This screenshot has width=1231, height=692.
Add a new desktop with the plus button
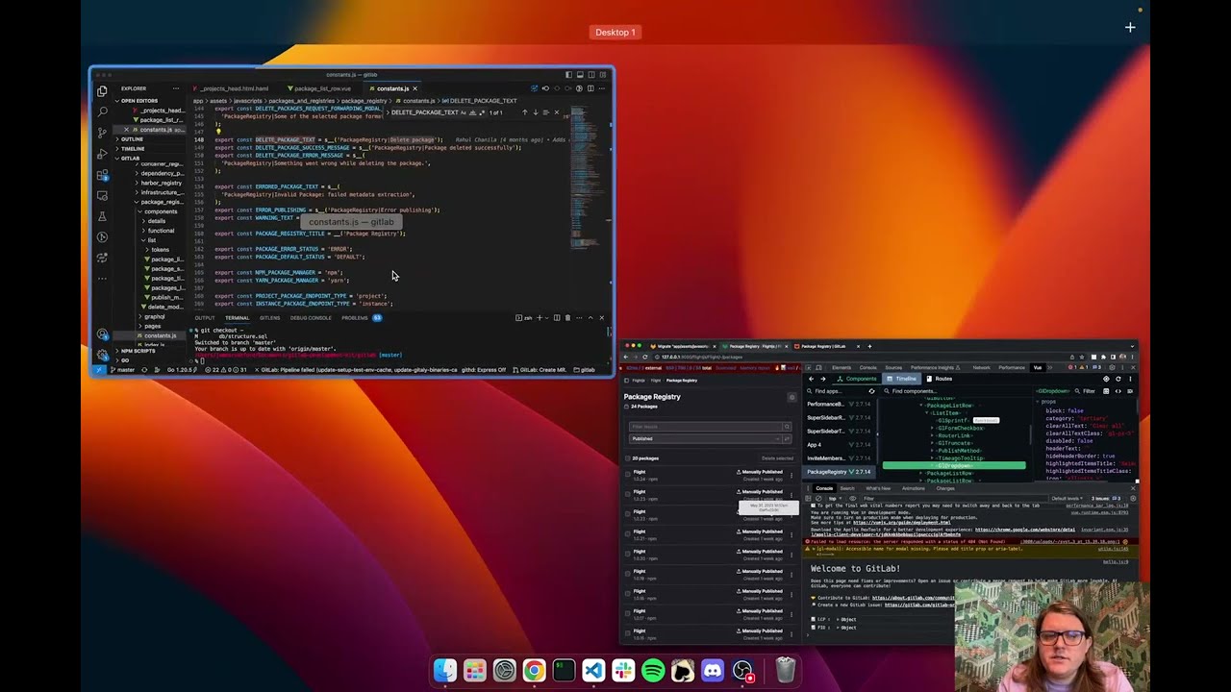tap(1130, 28)
